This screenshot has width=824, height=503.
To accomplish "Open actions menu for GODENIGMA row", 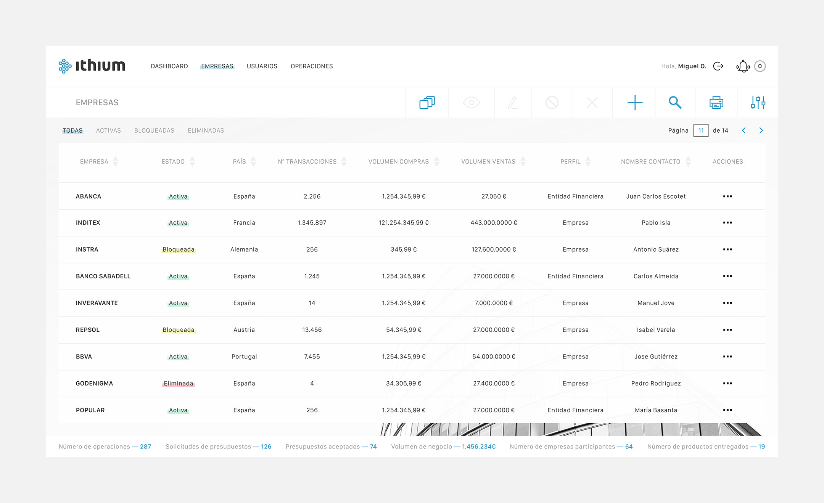I will pyautogui.click(x=727, y=383).
